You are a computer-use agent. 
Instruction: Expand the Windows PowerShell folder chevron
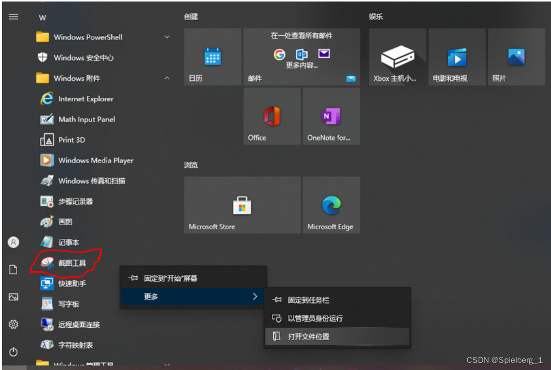click(x=167, y=37)
